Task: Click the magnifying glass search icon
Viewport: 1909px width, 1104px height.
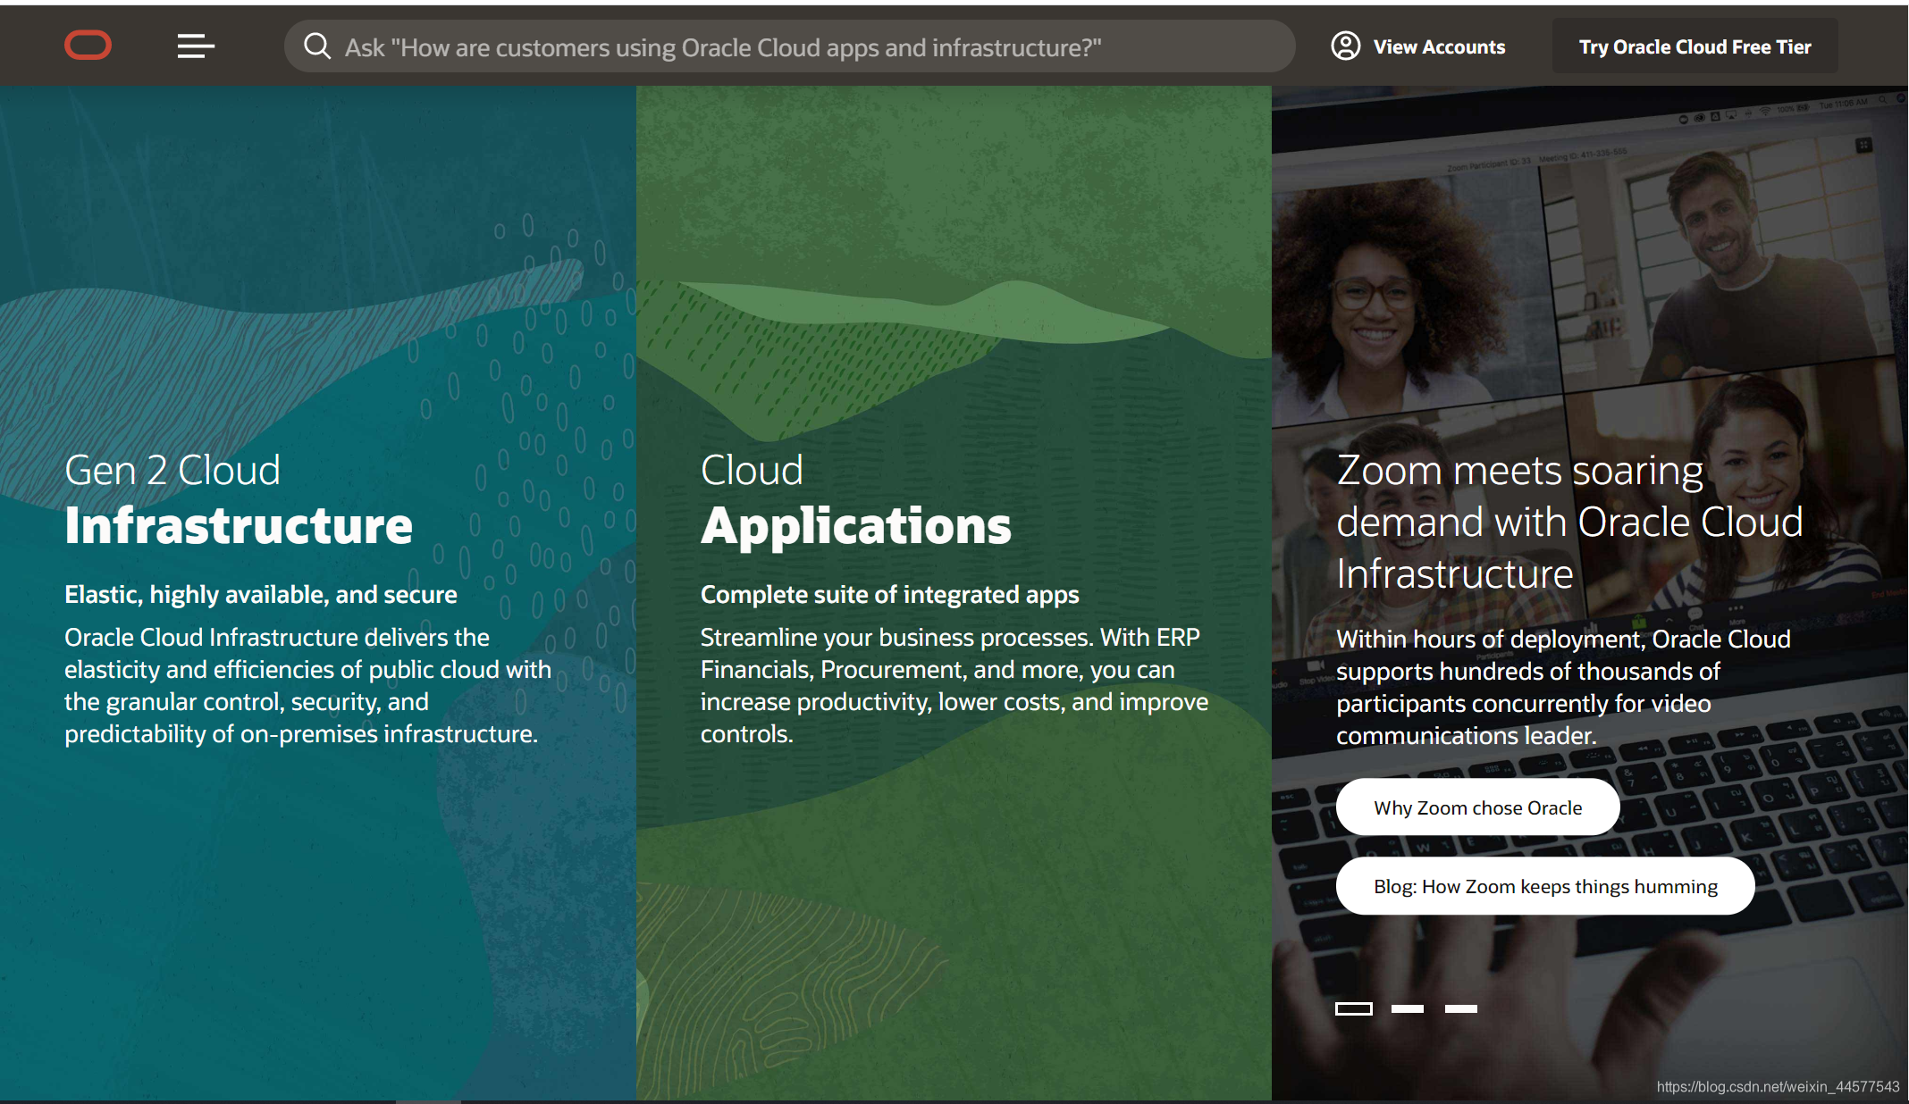Action: coord(316,46)
